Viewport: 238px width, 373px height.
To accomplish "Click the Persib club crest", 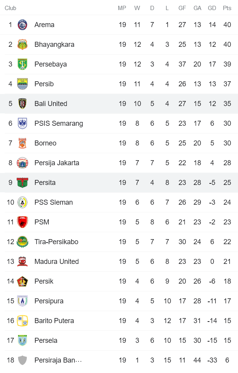I will point(23,84).
